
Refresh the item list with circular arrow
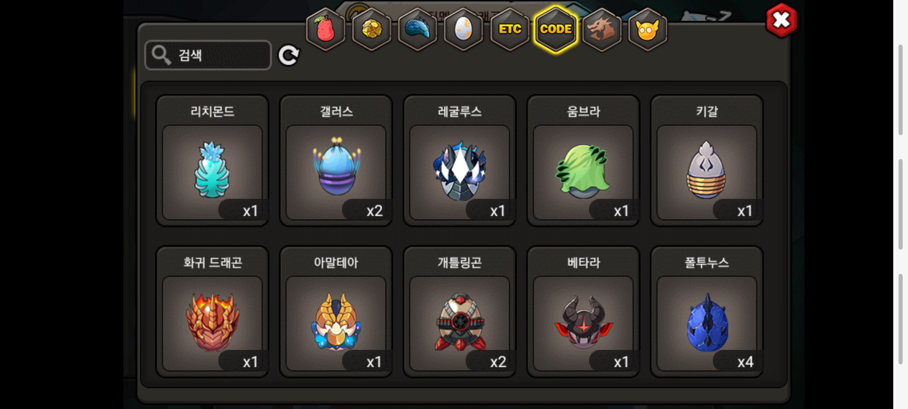[289, 55]
